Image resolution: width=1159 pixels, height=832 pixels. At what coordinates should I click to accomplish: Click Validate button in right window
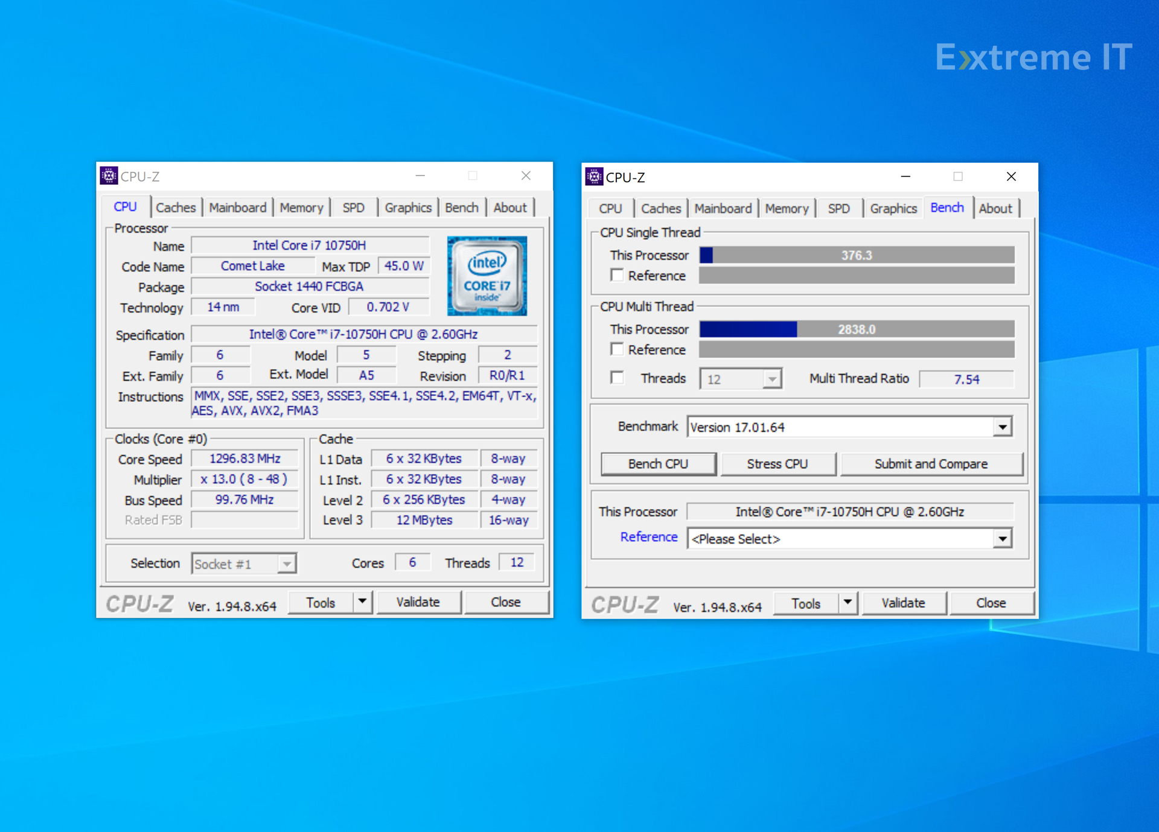tap(903, 603)
